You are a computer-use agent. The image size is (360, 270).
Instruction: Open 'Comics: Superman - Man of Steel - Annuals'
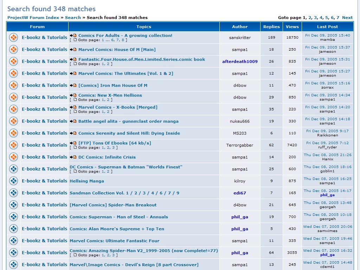coord(119,217)
